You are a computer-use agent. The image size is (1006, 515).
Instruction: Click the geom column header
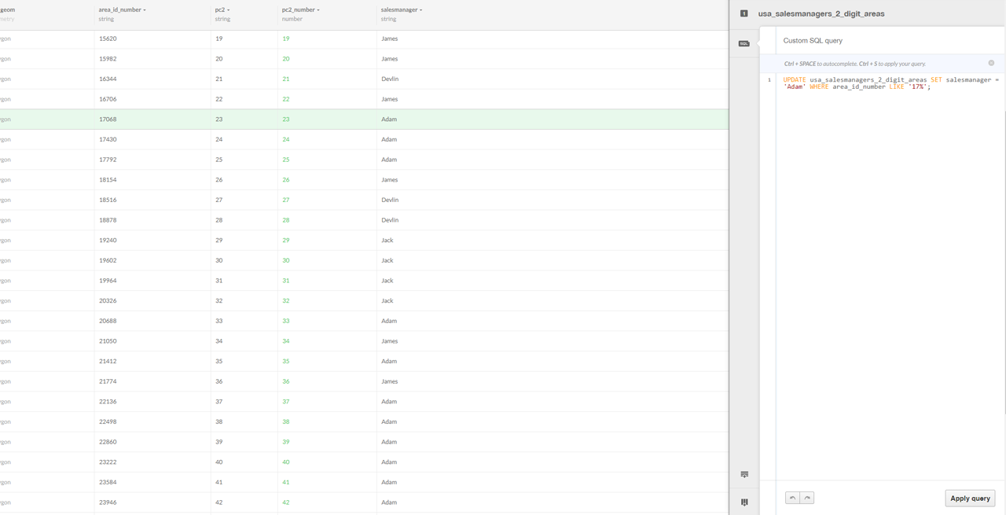click(x=7, y=10)
